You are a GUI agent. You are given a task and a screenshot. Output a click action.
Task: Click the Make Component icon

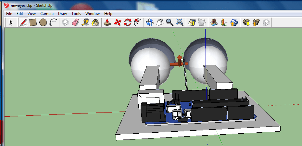65,22
